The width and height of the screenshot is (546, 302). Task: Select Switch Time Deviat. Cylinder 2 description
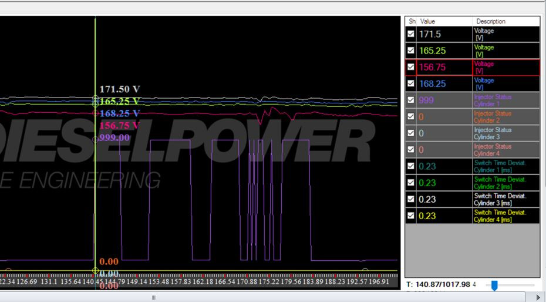[506, 183]
